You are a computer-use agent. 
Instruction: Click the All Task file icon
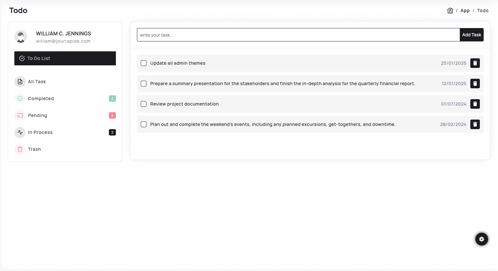click(20, 82)
